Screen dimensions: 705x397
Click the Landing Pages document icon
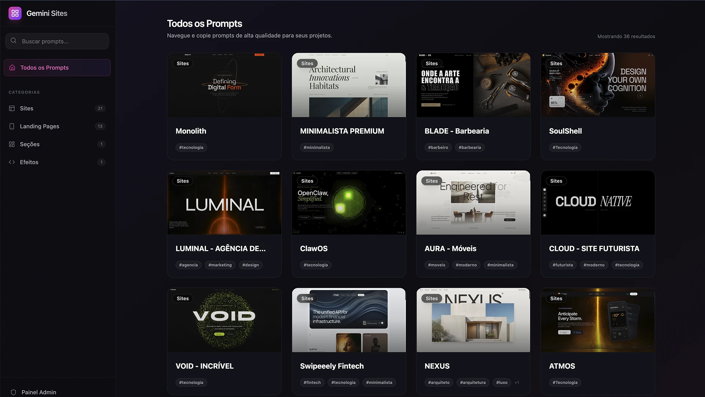coord(12,126)
